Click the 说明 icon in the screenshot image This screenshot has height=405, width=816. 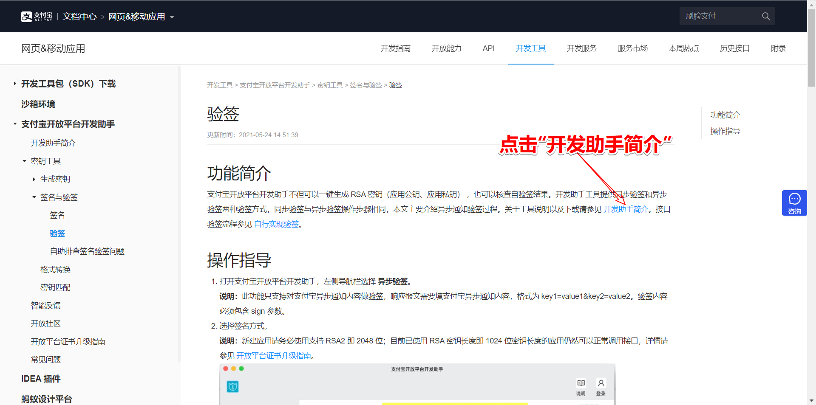pyautogui.click(x=581, y=387)
